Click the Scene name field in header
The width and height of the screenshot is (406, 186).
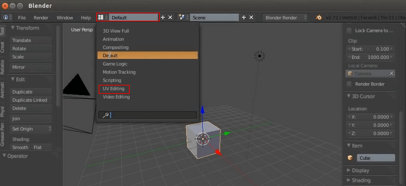(x=214, y=17)
